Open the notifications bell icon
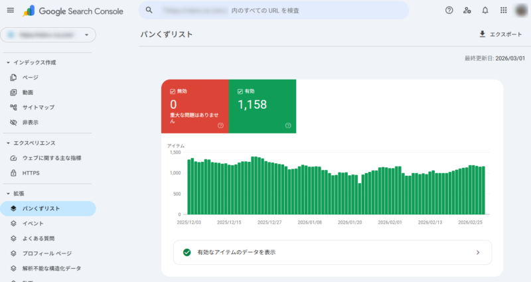 pyautogui.click(x=485, y=11)
